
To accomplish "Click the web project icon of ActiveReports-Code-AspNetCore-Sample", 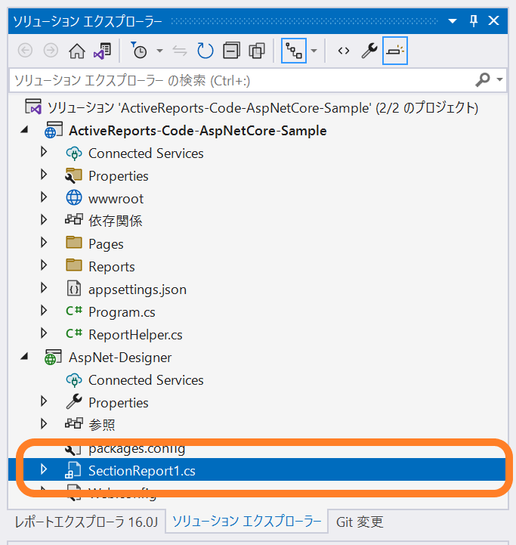I will (53, 130).
